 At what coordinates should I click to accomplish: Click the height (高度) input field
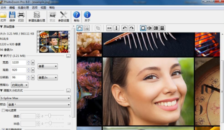click(19, 70)
